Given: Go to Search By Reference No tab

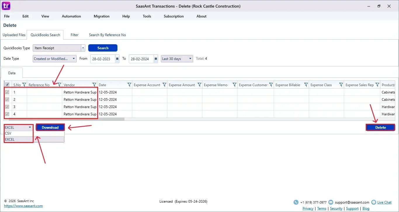Looking at the screenshot, I should click(x=107, y=35).
